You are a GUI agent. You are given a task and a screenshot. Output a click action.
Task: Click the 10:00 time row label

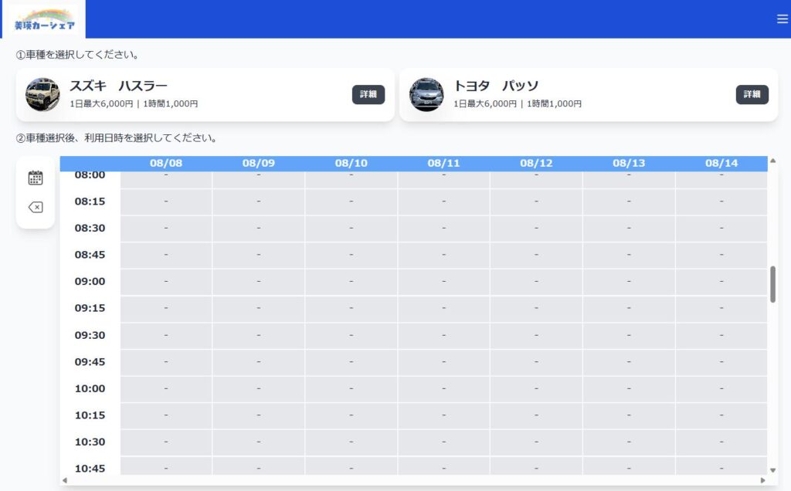coord(90,388)
